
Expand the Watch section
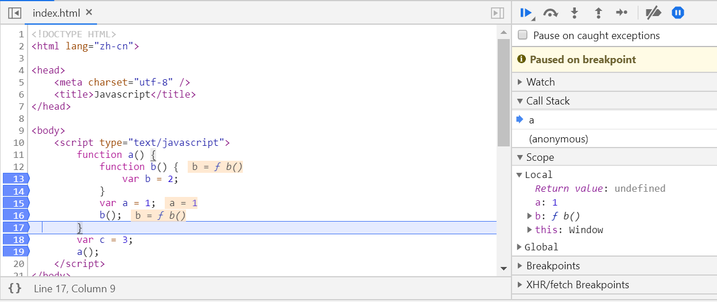pyautogui.click(x=614, y=82)
